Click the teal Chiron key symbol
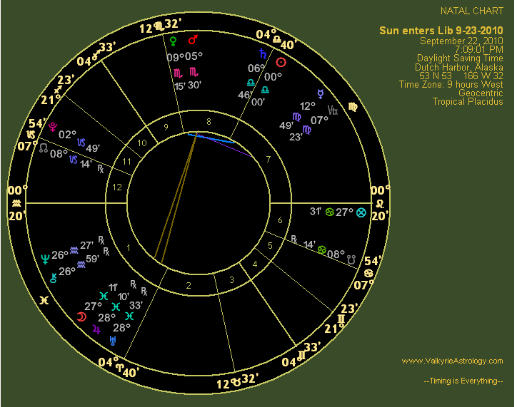Screen dimensions: 517x407 point(52,278)
